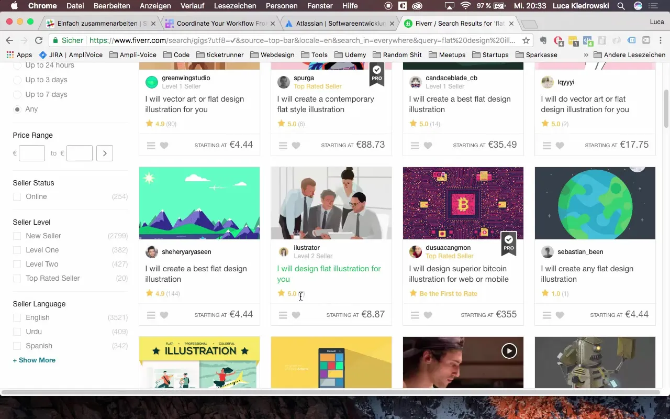The image size is (670, 419).
Task: Click the browser back arrow
Action: pos(9,40)
